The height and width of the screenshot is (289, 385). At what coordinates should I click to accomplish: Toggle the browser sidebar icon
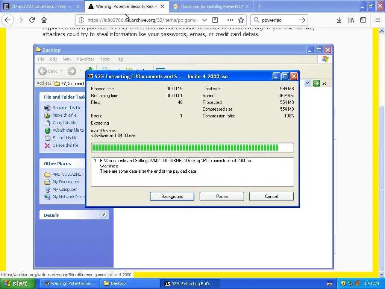click(363, 20)
